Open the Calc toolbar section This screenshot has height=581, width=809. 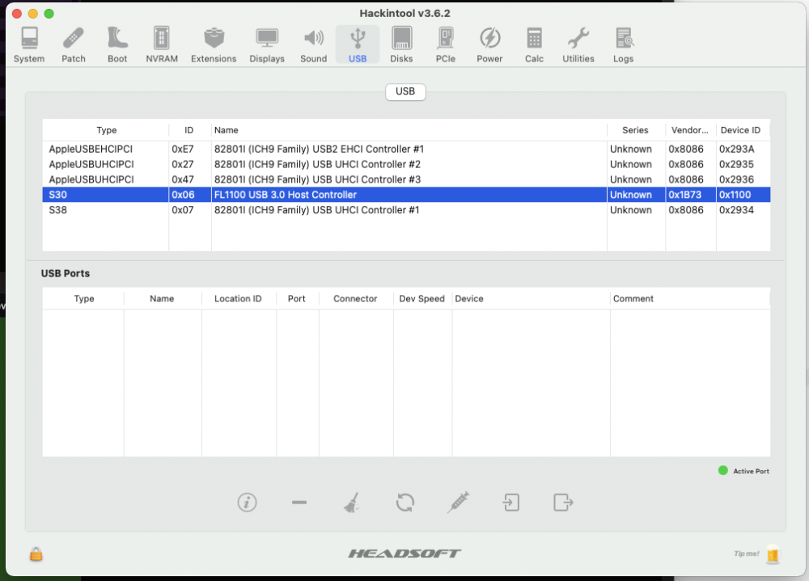[534, 45]
